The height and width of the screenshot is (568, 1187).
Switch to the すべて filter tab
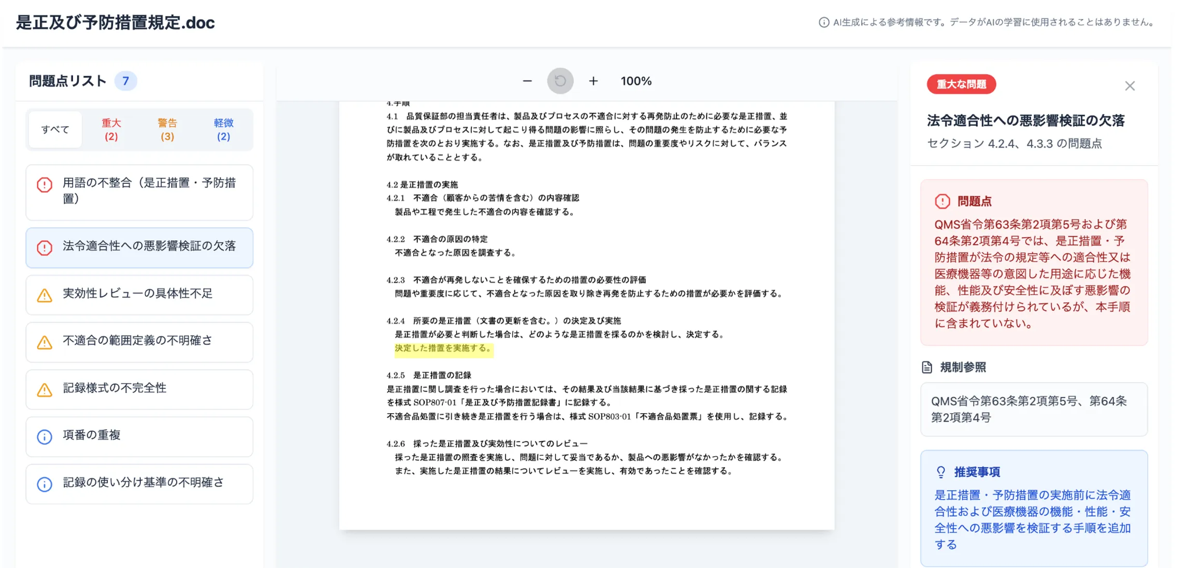point(55,129)
